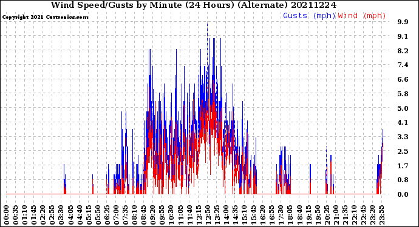Click the 15:10 time axis label
This screenshot has height=227, width=419.
[244, 215]
